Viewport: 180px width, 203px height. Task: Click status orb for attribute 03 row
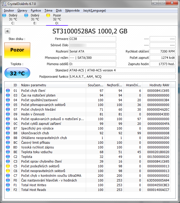[8, 95]
